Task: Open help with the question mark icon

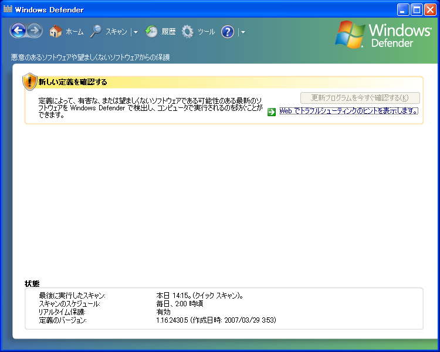Action: pos(228,32)
